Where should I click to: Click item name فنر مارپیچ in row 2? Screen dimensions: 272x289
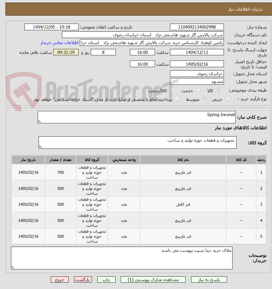pos(183,188)
